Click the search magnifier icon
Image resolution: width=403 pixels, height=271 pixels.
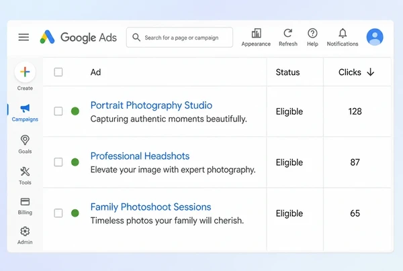[x=136, y=38]
